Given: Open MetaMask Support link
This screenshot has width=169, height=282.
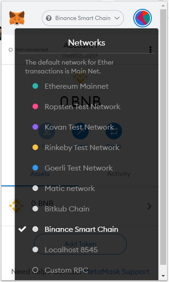Looking at the screenshot, I should (x=117, y=272).
